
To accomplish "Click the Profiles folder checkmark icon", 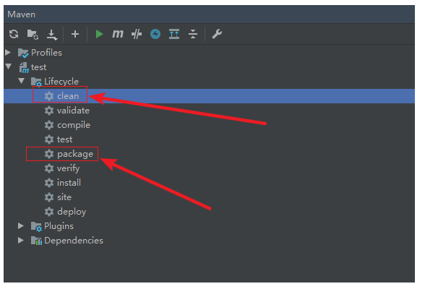I will (23, 53).
